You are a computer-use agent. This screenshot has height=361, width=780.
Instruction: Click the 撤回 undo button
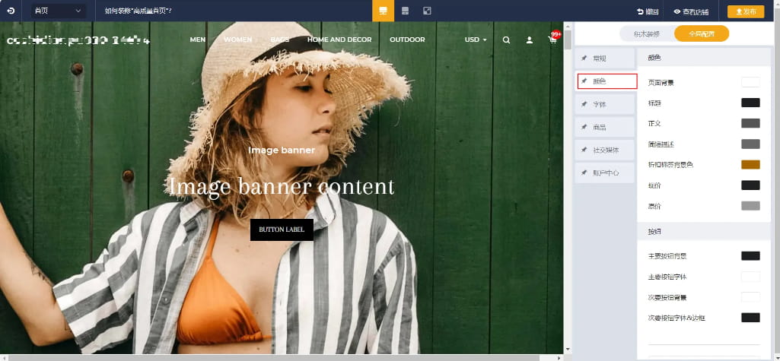coord(648,11)
